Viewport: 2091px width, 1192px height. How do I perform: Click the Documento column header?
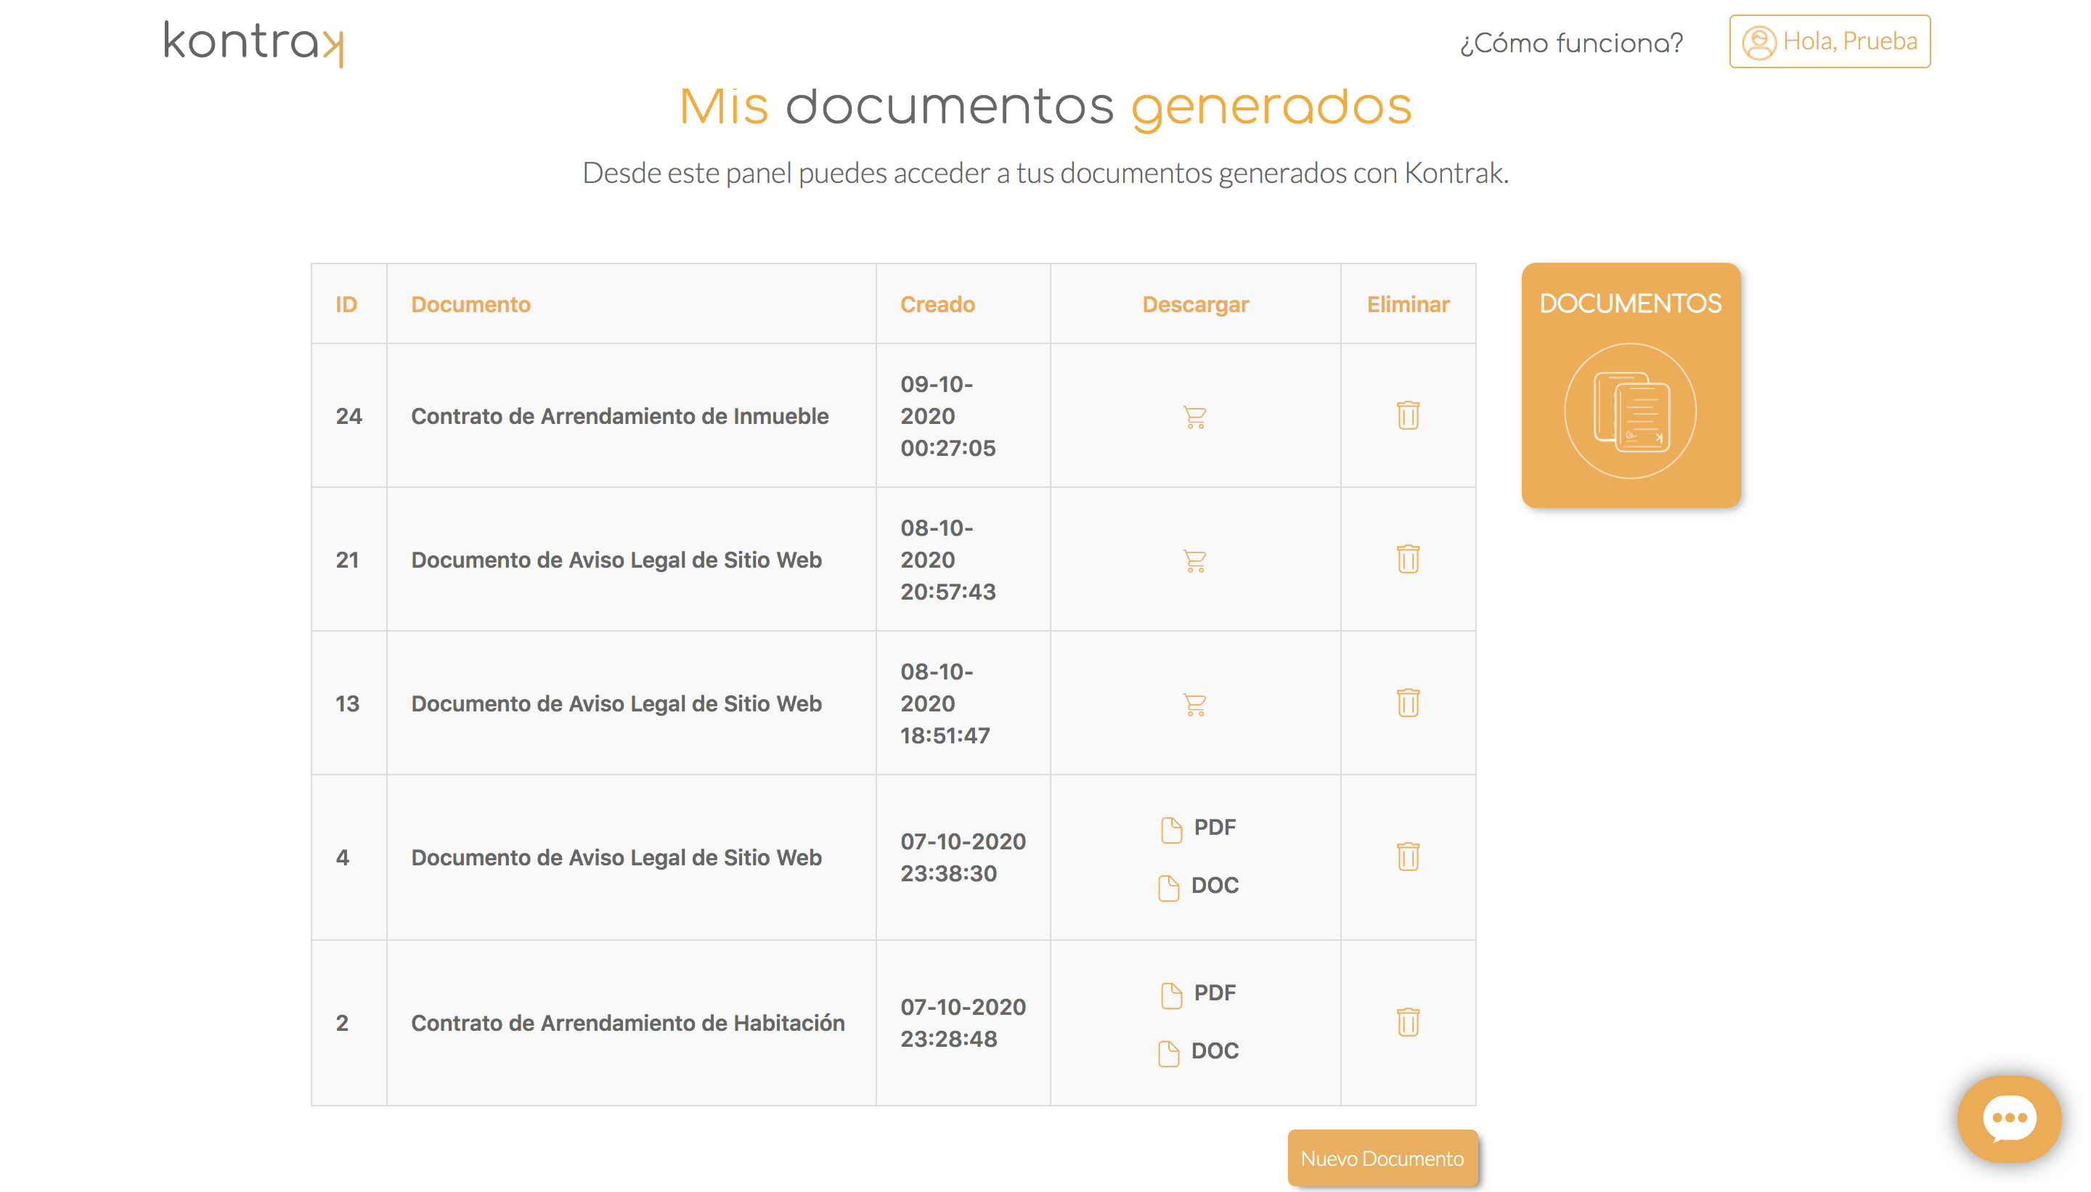point(470,305)
